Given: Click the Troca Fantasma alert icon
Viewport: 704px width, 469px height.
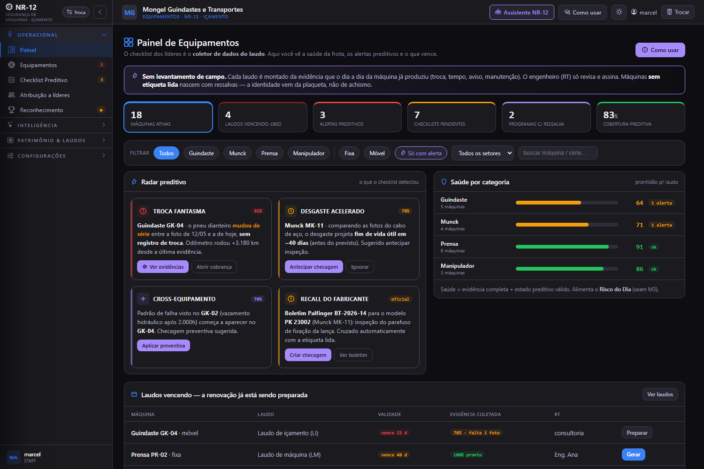Looking at the screenshot, I should (143, 211).
